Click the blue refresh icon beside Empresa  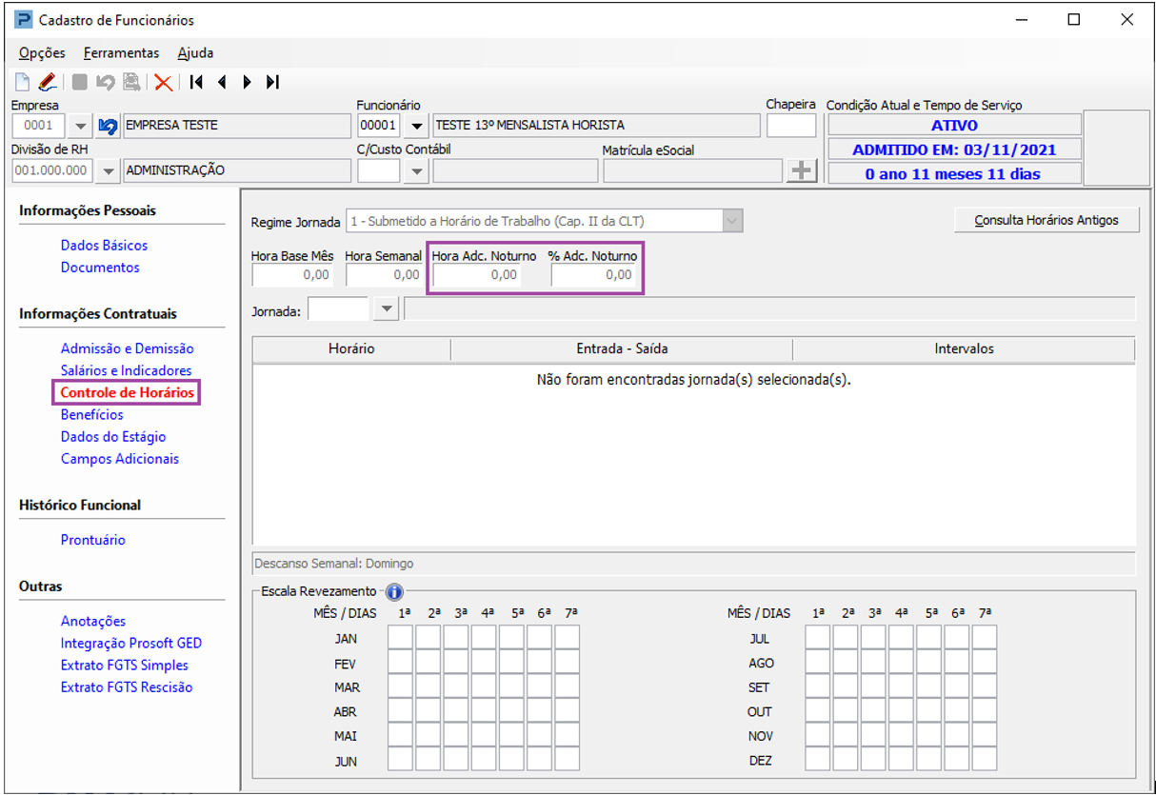[108, 126]
